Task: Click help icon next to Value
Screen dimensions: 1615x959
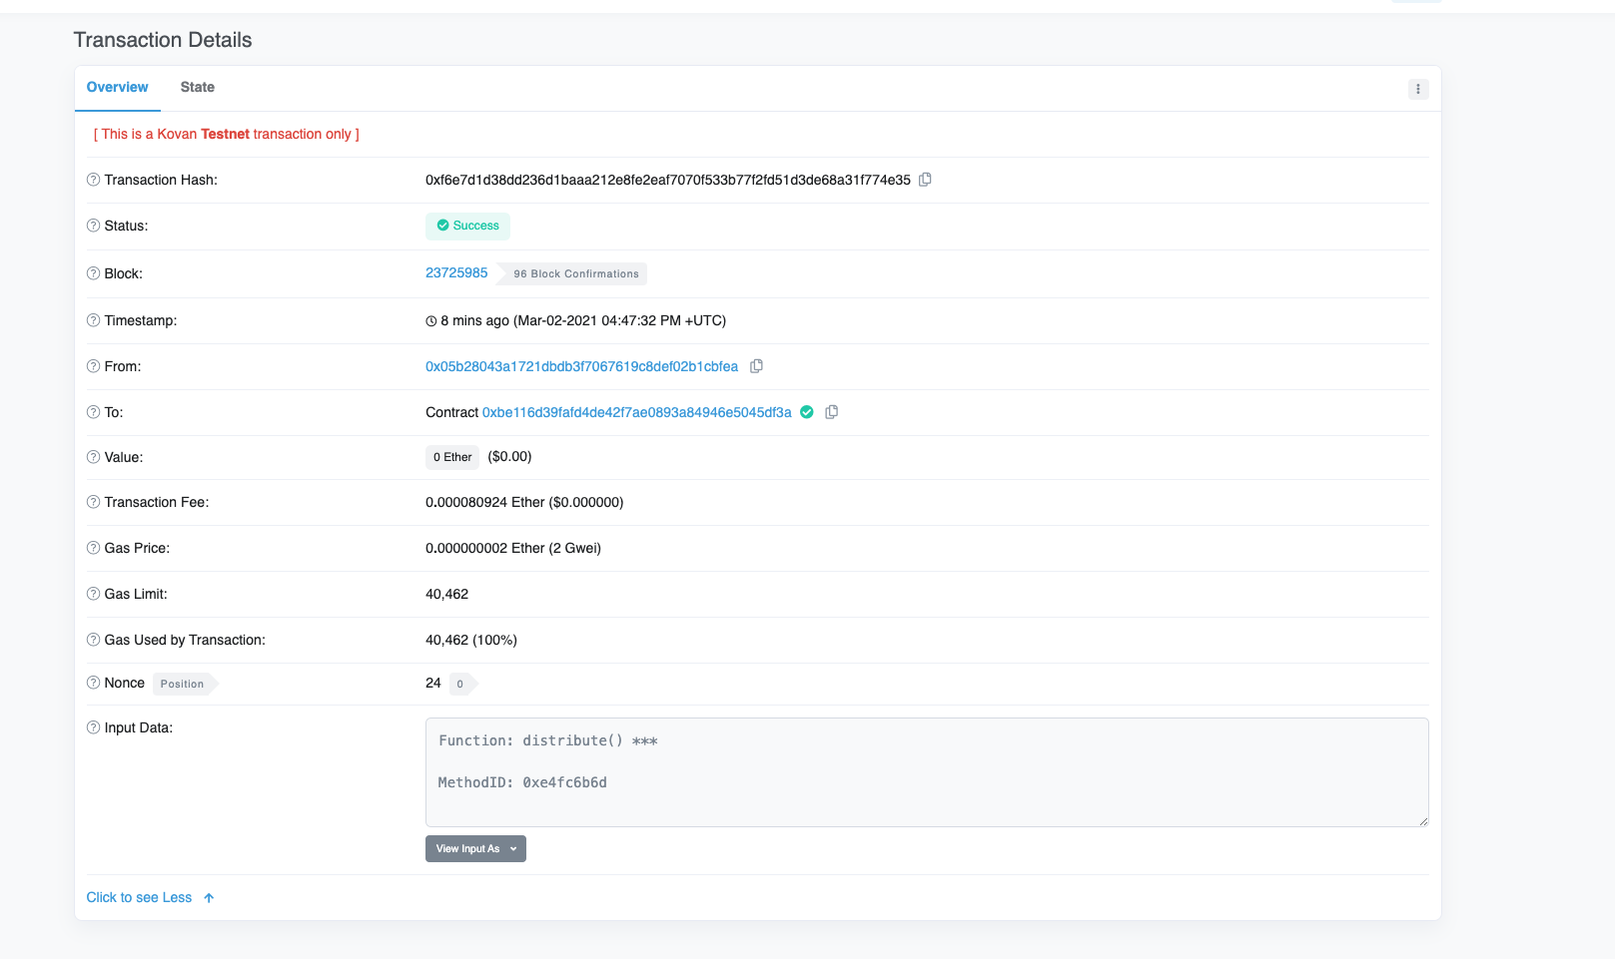Action: (x=93, y=457)
